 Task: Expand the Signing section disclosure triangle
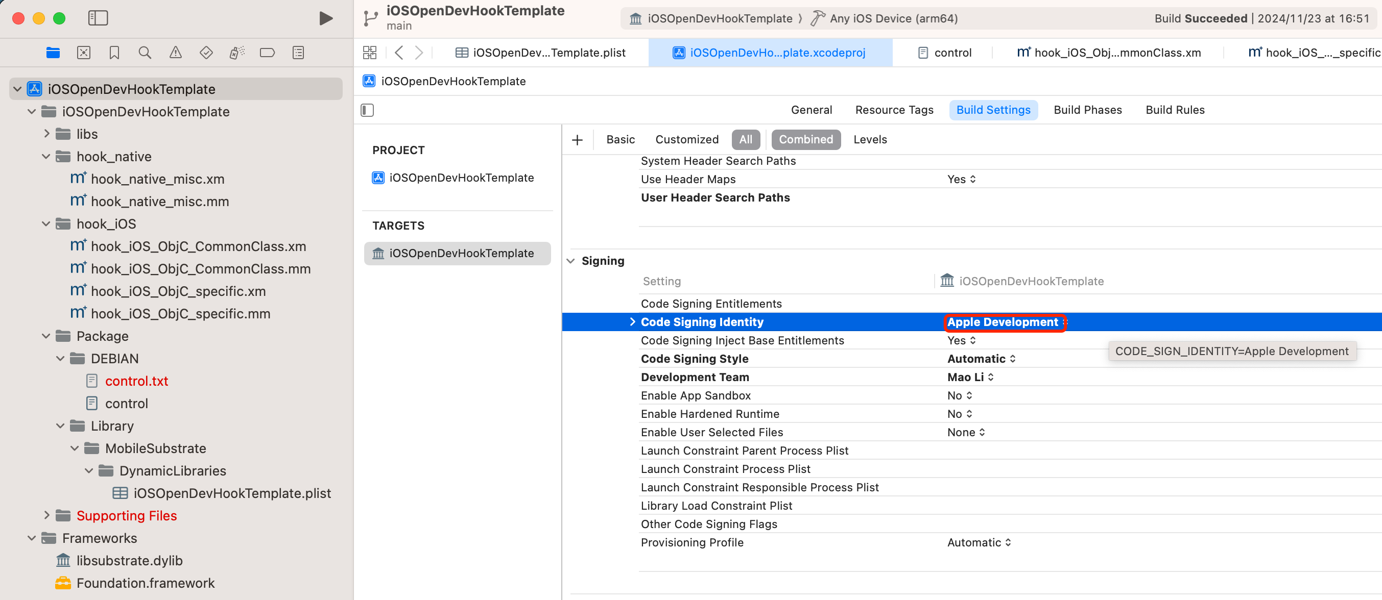(x=571, y=260)
